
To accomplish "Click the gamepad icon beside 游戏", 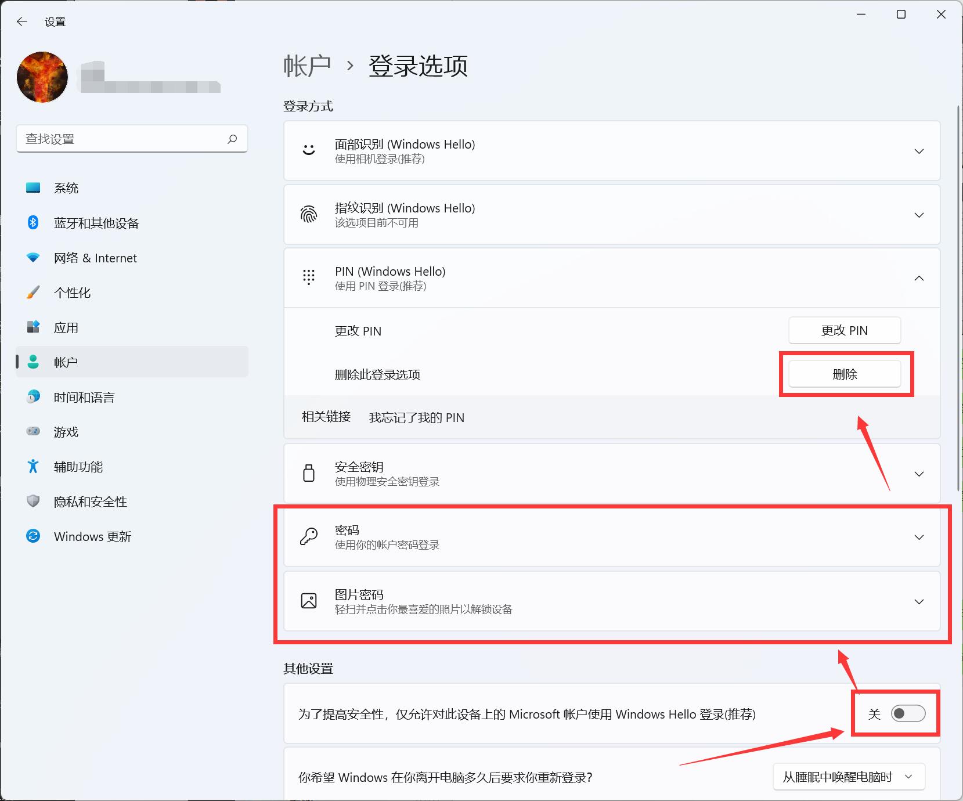I will (x=33, y=431).
